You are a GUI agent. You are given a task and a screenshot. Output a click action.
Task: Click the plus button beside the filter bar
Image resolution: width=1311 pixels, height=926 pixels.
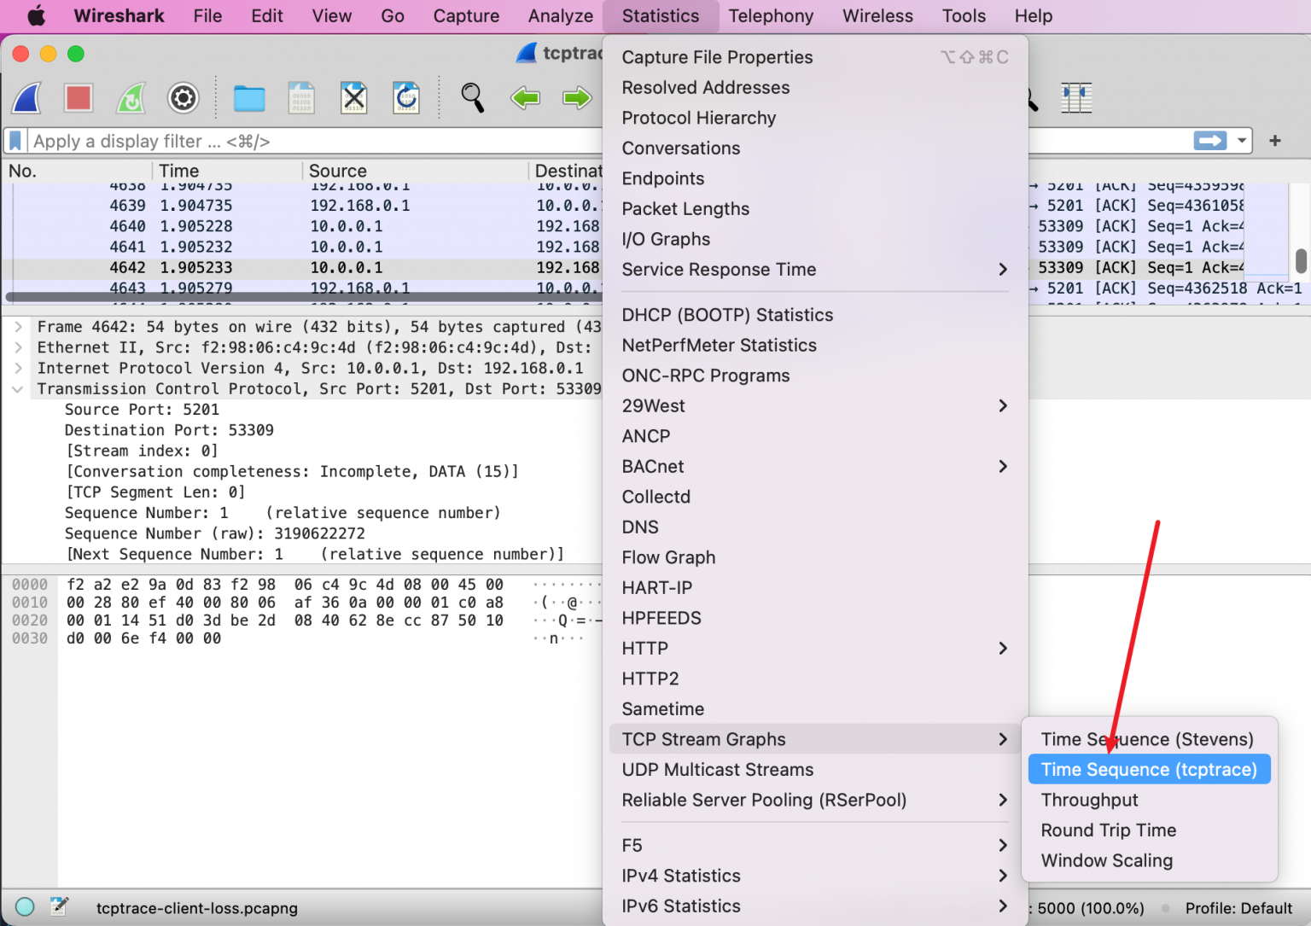(1275, 141)
